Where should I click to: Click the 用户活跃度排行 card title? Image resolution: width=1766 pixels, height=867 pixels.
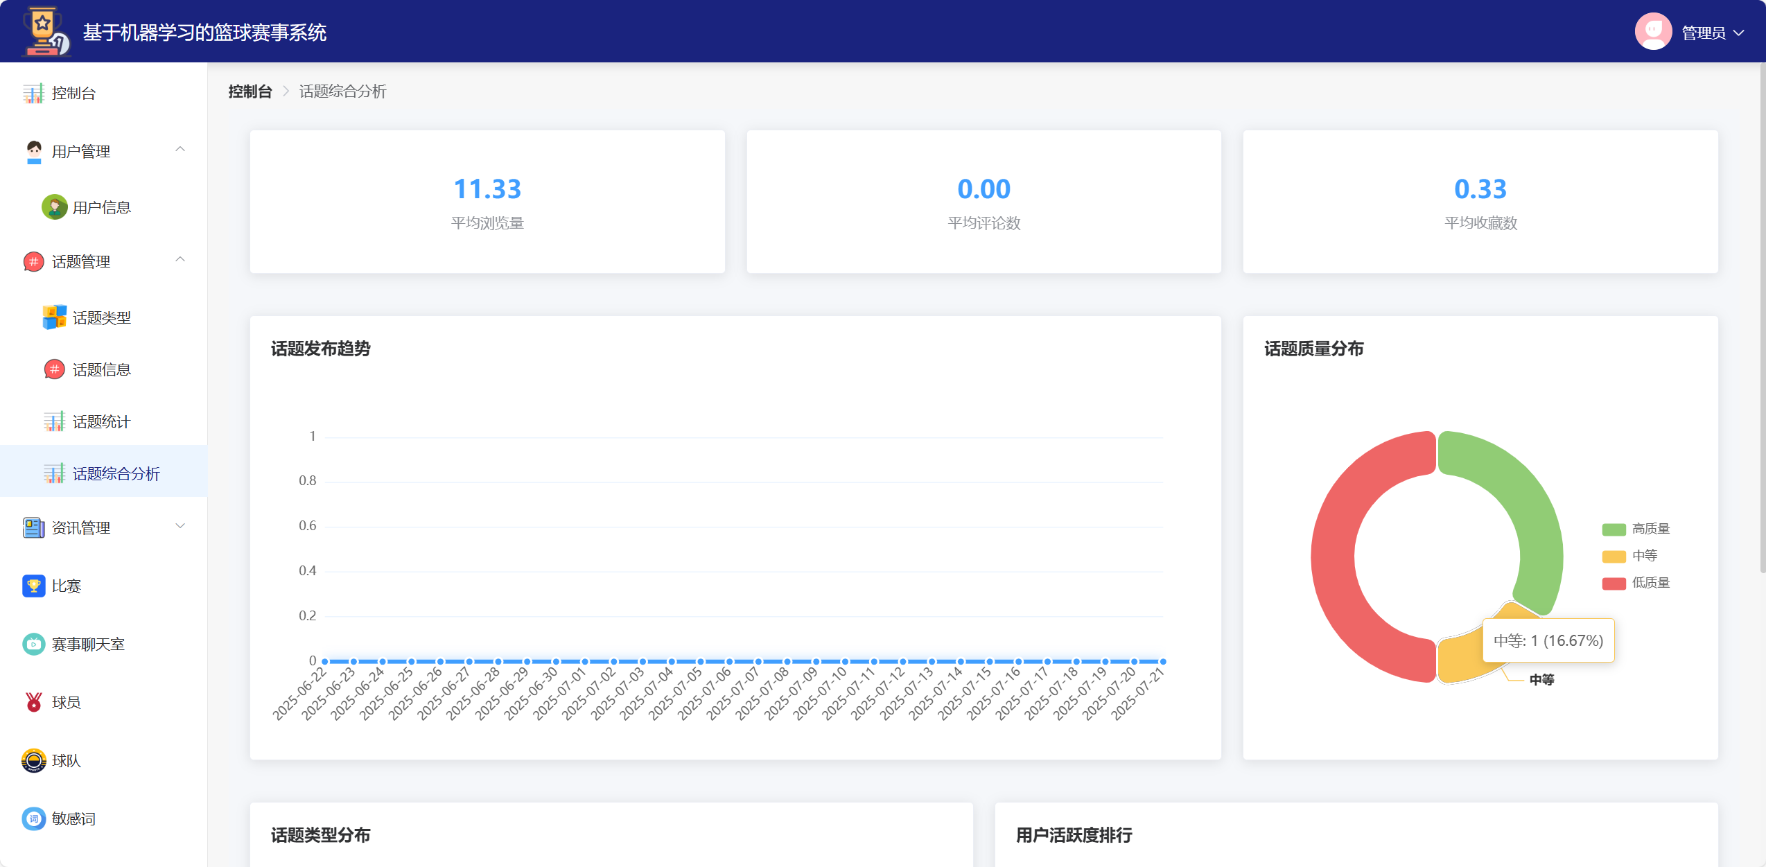click(x=1074, y=835)
